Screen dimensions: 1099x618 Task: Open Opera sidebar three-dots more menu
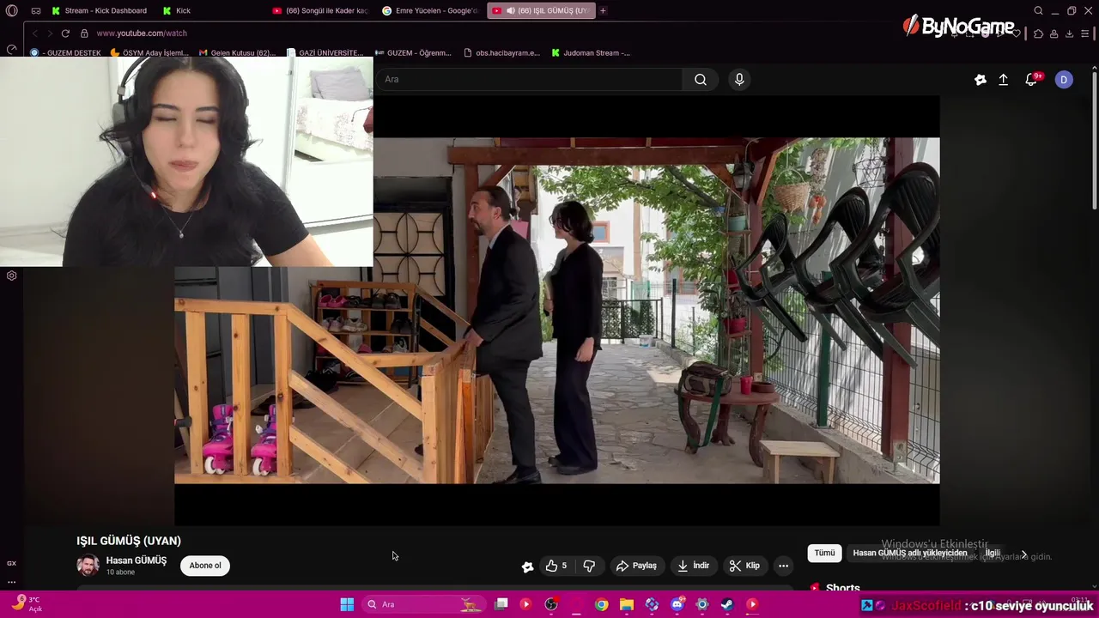coord(11,582)
